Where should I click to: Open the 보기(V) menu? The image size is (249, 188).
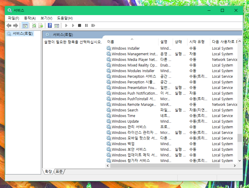pyautogui.click(x=46, y=18)
